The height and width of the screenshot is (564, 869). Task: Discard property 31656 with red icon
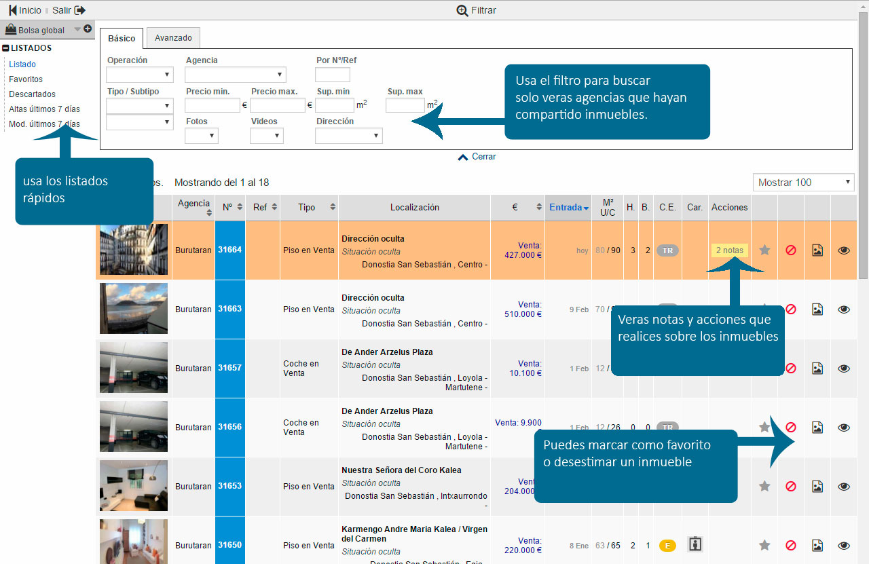pos(791,427)
